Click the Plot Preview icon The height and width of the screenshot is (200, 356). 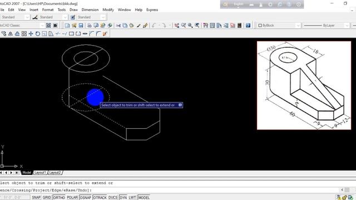tap(96, 26)
